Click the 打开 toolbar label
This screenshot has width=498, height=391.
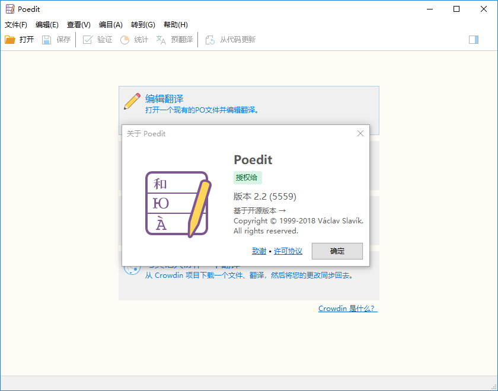pyautogui.click(x=27, y=40)
